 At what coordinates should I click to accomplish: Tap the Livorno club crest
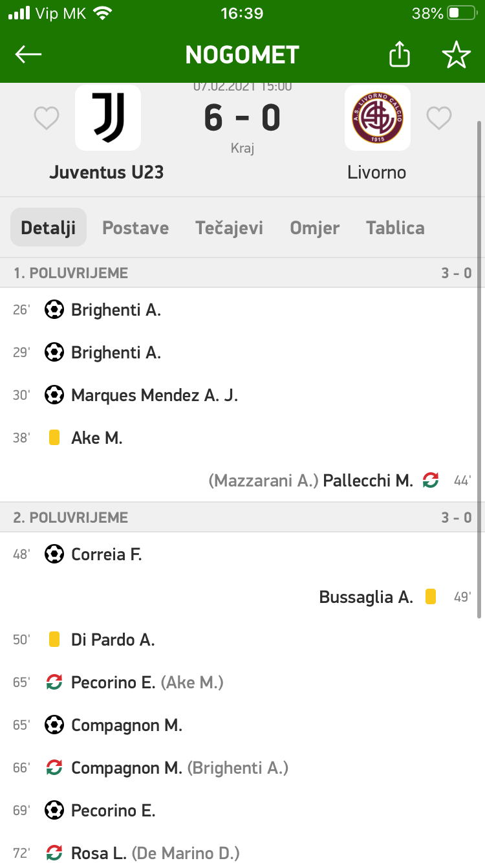(x=377, y=118)
